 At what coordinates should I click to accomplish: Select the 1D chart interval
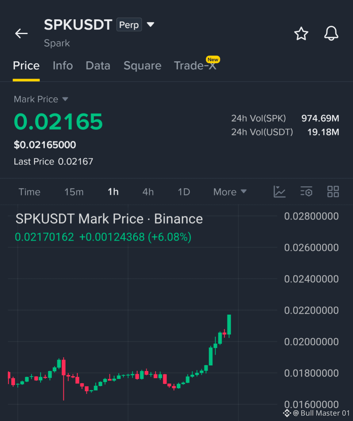(x=184, y=192)
